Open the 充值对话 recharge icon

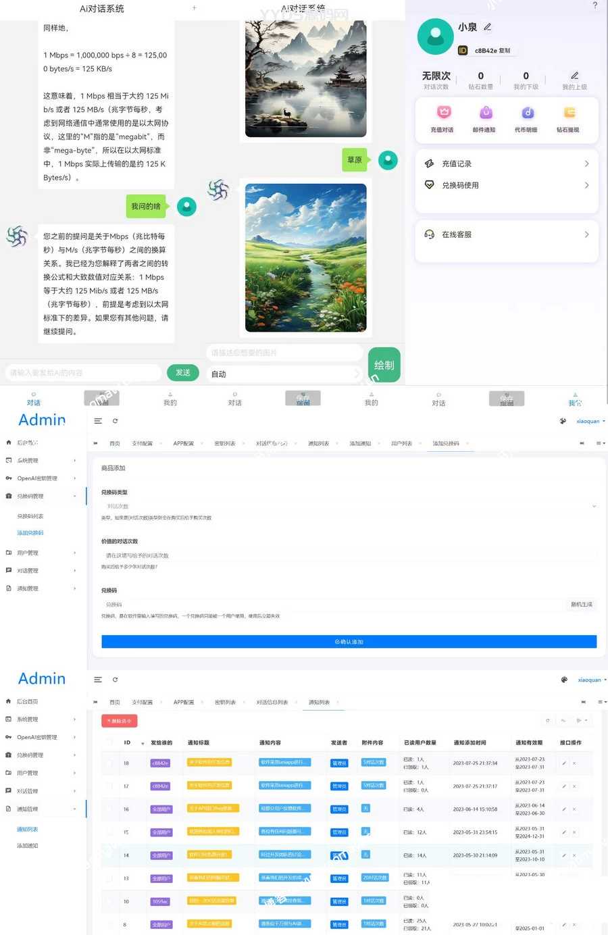(443, 113)
